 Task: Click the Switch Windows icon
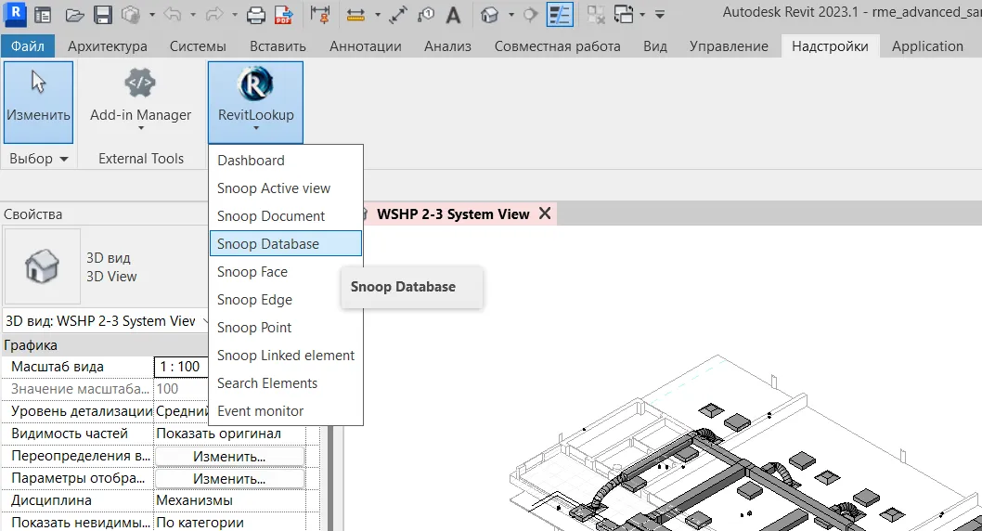(x=624, y=15)
